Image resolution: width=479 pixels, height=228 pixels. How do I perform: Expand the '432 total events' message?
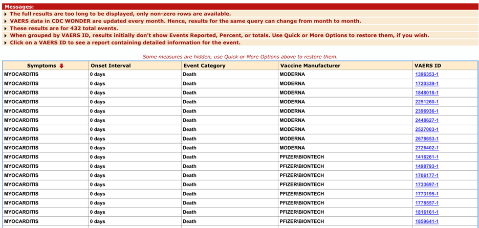[6, 29]
